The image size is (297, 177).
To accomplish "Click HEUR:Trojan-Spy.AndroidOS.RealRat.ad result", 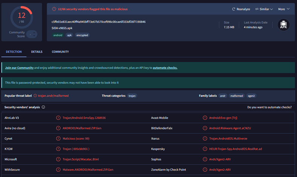I will pyautogui.click(x=236, y=149).
